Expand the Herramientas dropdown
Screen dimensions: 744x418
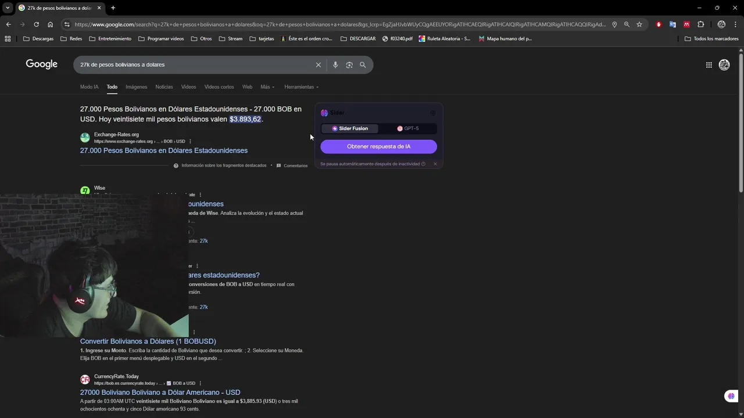pyautogui.click(x=301, y=87)
